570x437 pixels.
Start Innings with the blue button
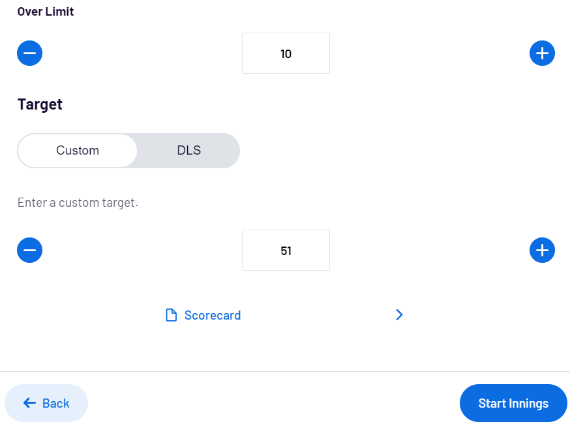point(513,403)
